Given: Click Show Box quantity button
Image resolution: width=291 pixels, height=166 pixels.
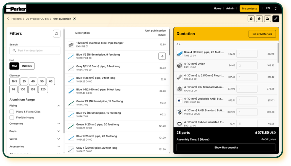Looking at the screenshot, I should point(226,148).
